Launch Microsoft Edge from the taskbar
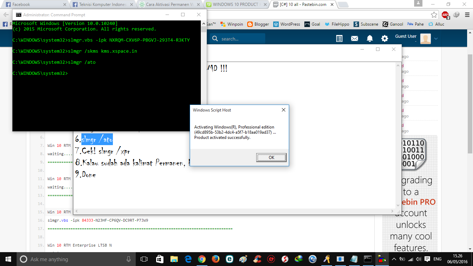 click(188, 259)
